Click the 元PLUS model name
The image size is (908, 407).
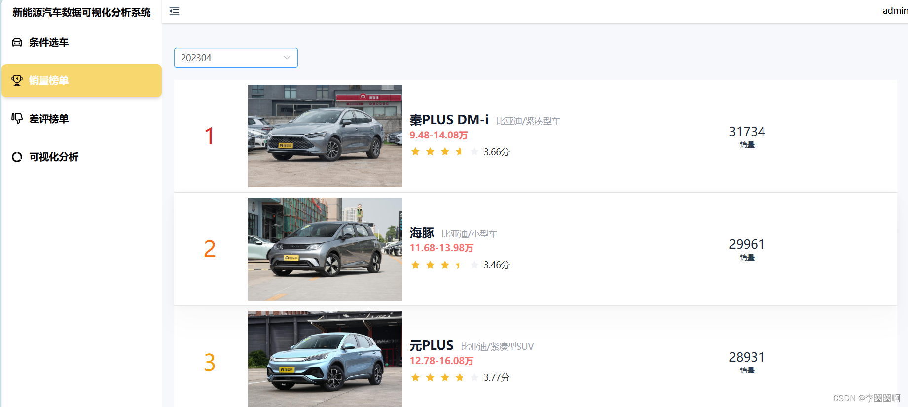[431, 345]
